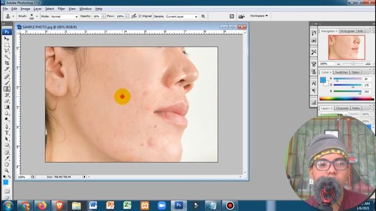This screenshot has width=376, height=211.
Task: Open the Image menu
Action: (25, 9)
